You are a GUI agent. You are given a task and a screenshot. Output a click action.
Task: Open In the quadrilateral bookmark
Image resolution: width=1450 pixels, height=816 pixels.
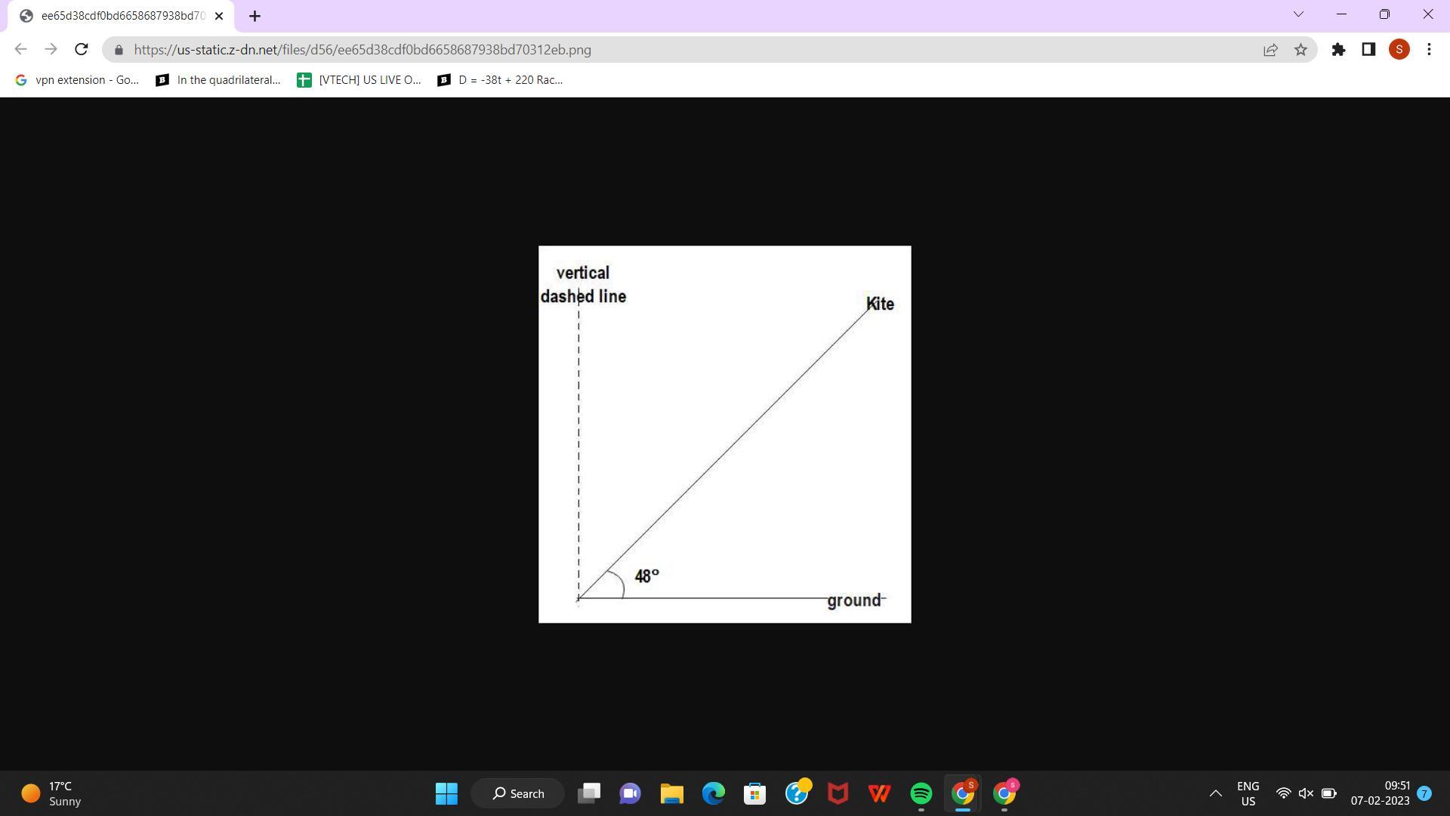point(218,80)
